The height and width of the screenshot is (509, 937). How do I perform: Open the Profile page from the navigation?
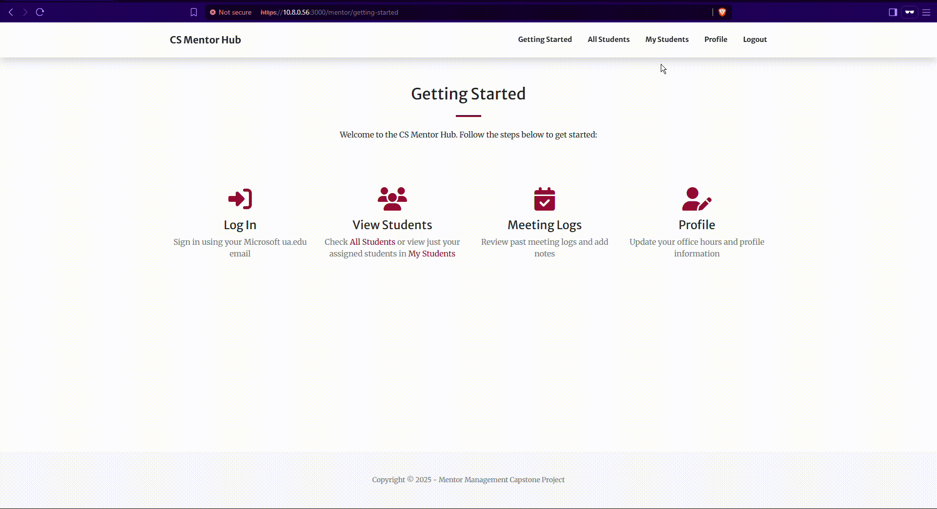715,39
